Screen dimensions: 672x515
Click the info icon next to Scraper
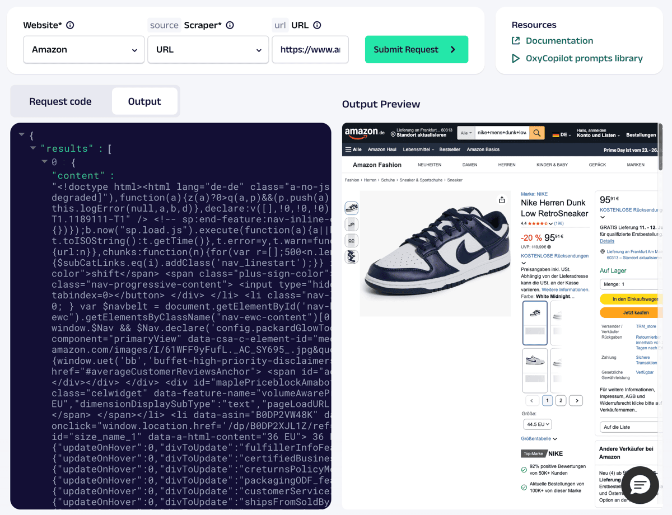coord(230,25)
